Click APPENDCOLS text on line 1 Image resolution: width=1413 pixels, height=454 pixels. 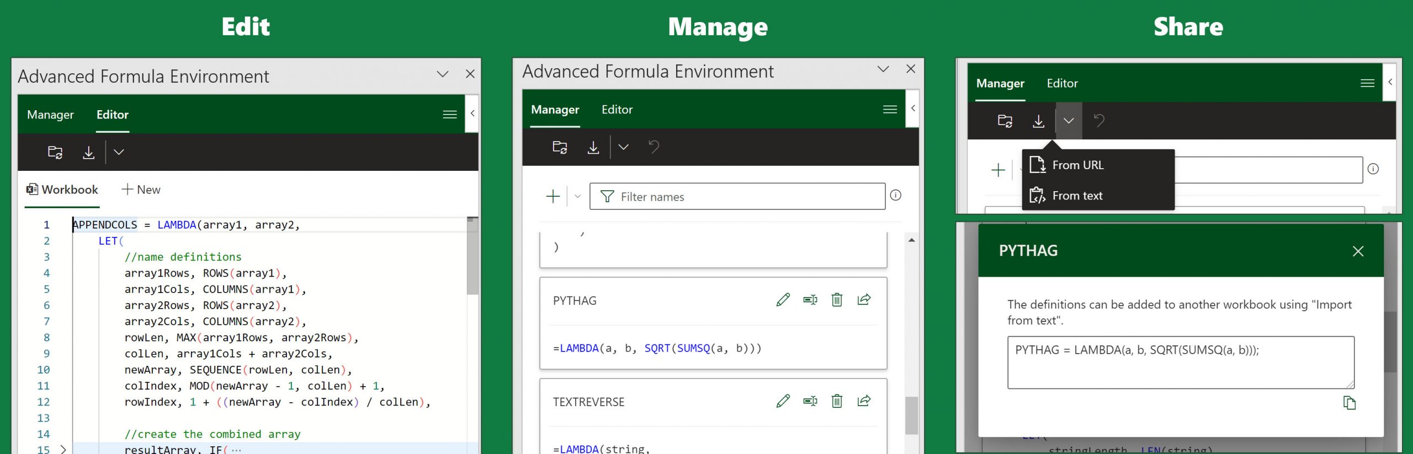[x=105, y=225]
